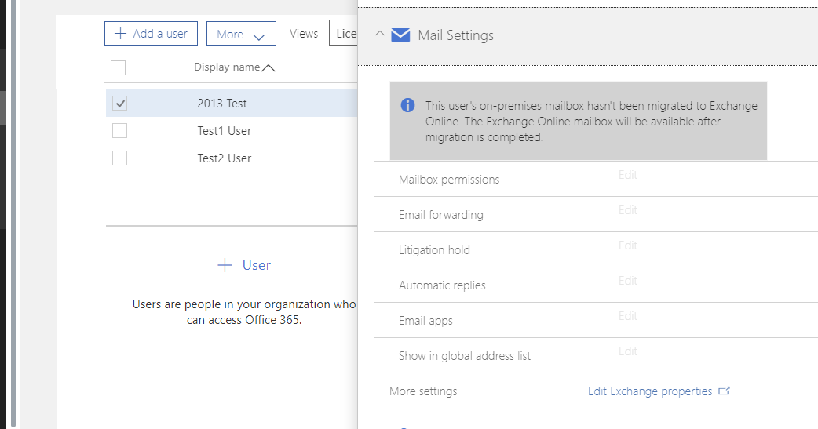Image resolution: width=818 pixels, height=429 pixels.
Task: Uncheck the 2013 Test user checkbox
Action: click(x=119, y=104)
